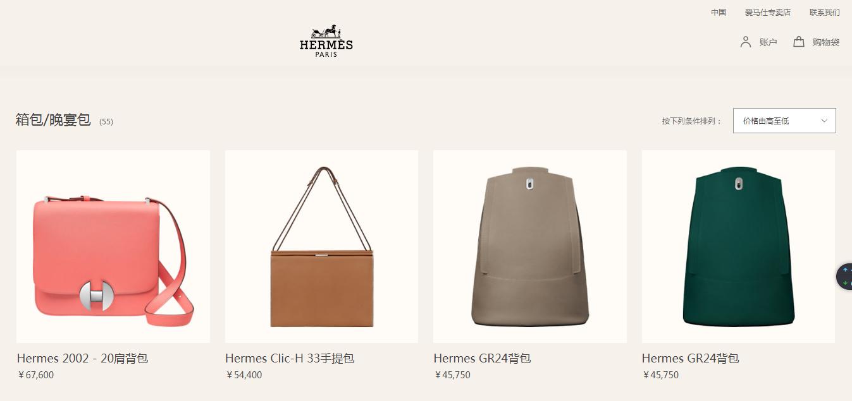The image size is (852, 401).
Task: Open the 账户 account label
Action: [768, 42]
